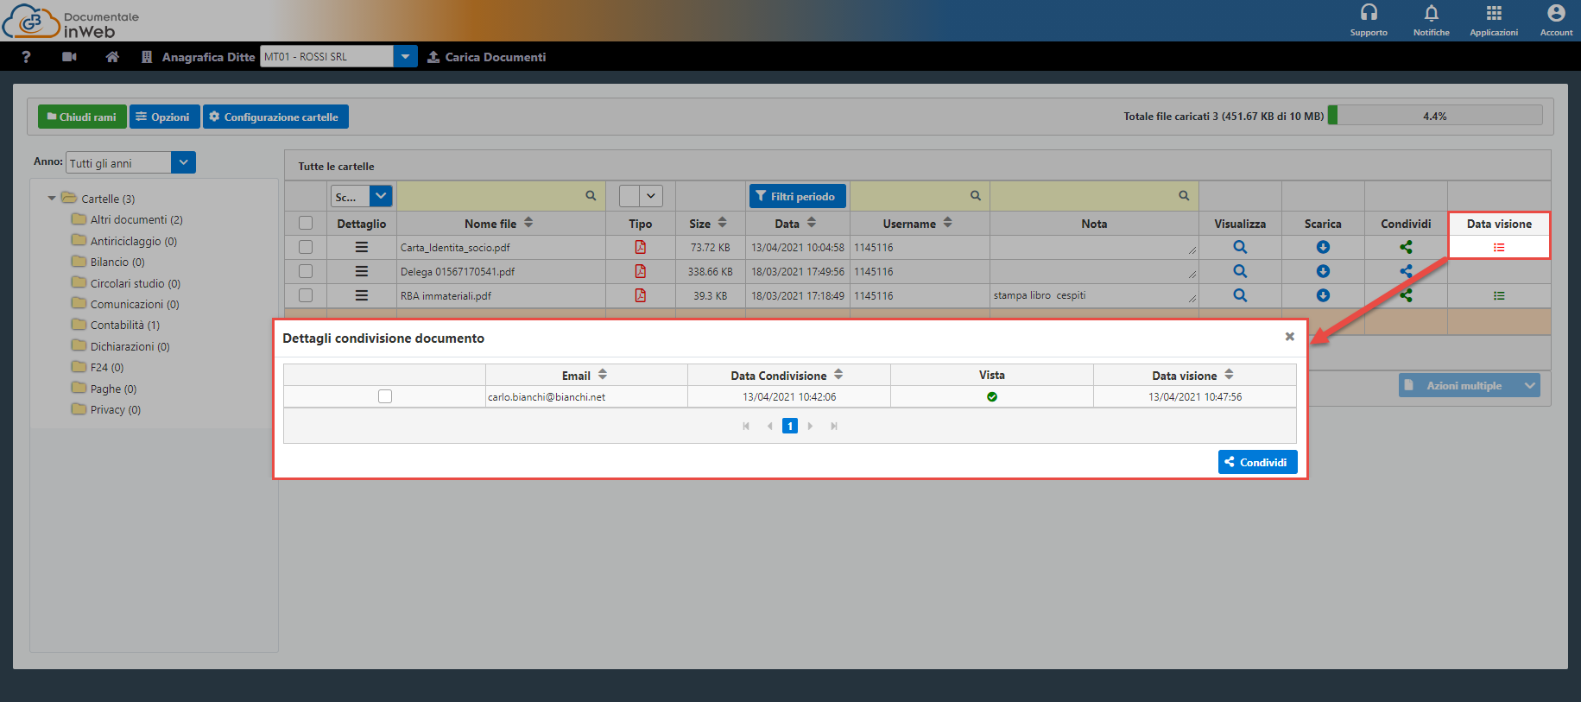Click PDF type icon of Carta_Identita_socio.pdf
Image resolution: width=1581 pixels, height=702 pixels.
pyautogui.click(x=641, y=247)
